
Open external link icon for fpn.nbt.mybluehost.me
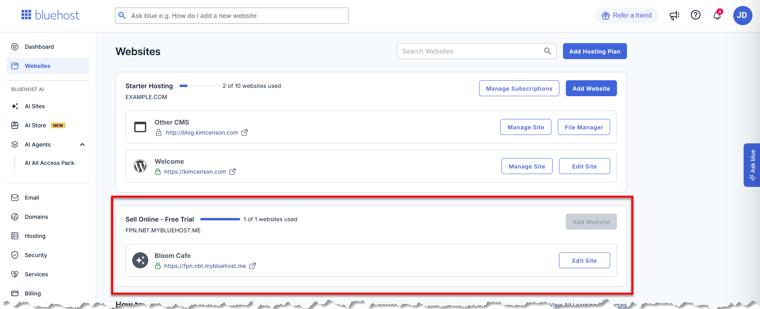253,266
